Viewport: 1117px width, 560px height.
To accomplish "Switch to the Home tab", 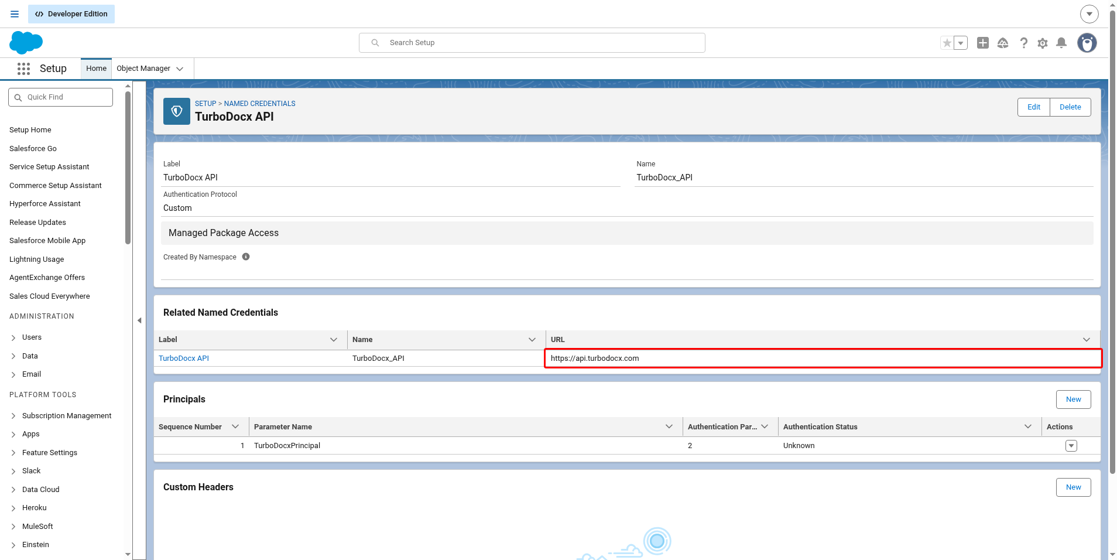I will [x=96, y=69].
